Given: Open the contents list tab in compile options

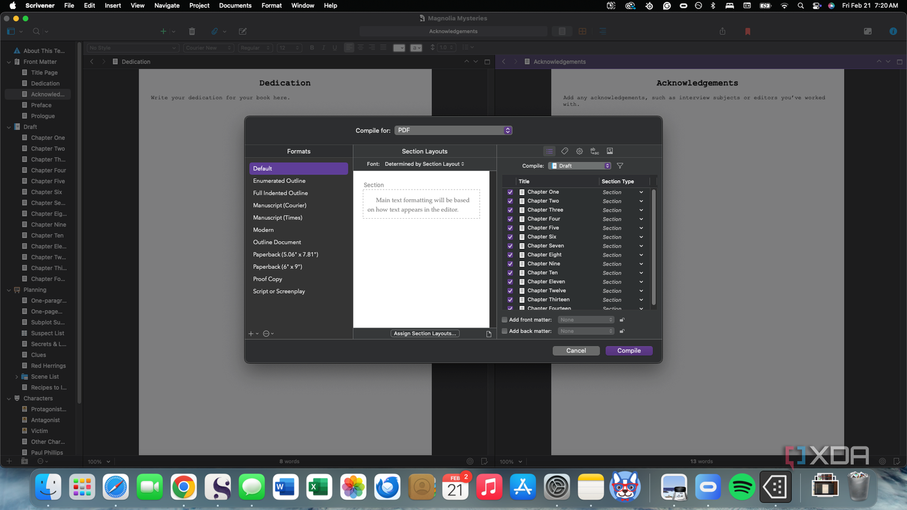Looking at the screenshot, I should (x=549, y=151).
